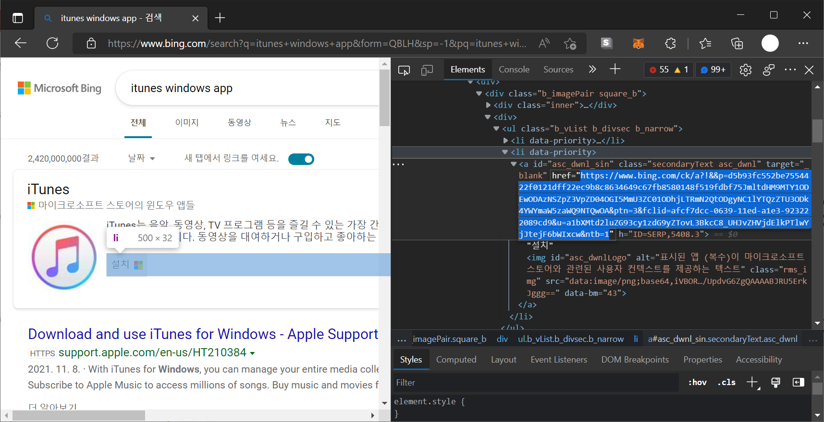Toggle device emulation in DevTools
Image resolution: width=824 pixels, height=422 pixels.
pos(427,70)
